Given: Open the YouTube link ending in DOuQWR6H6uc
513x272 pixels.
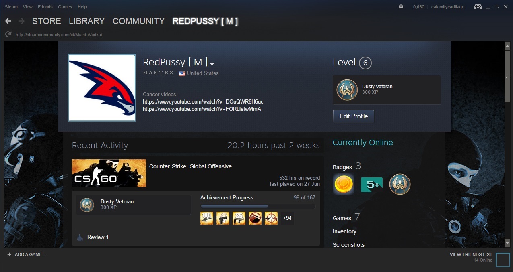Looking at the screenshot, I should [203, 102].
